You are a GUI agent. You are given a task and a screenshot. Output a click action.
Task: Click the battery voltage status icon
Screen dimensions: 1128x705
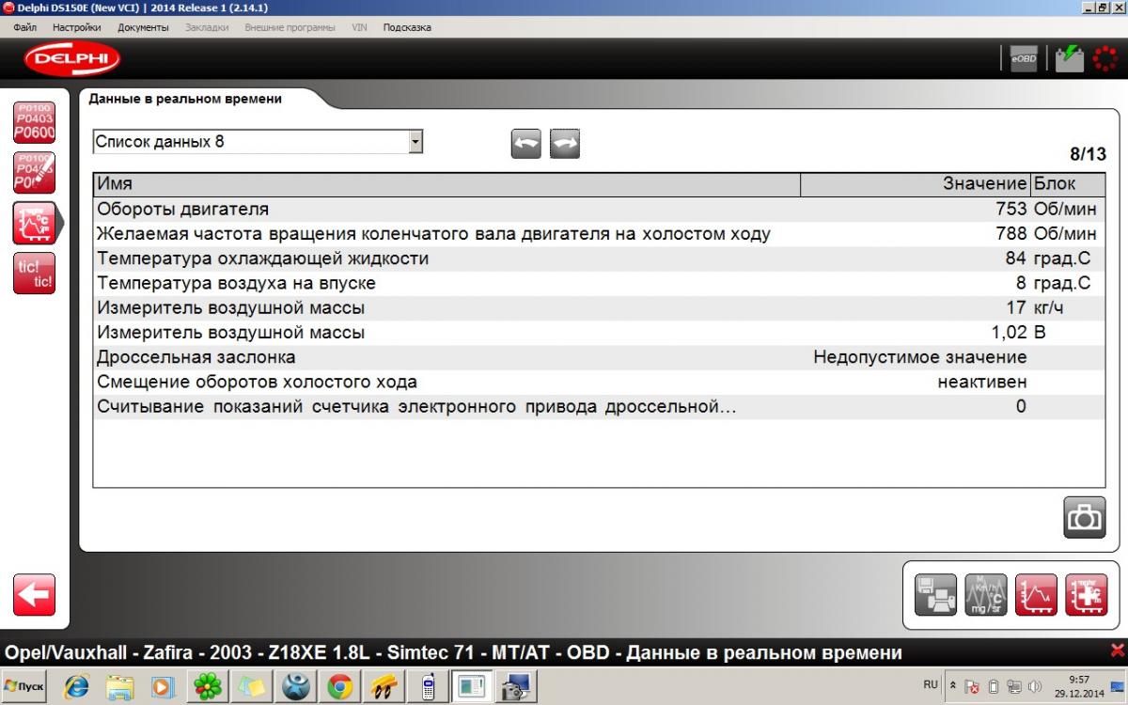click(x=1070, y=58)
